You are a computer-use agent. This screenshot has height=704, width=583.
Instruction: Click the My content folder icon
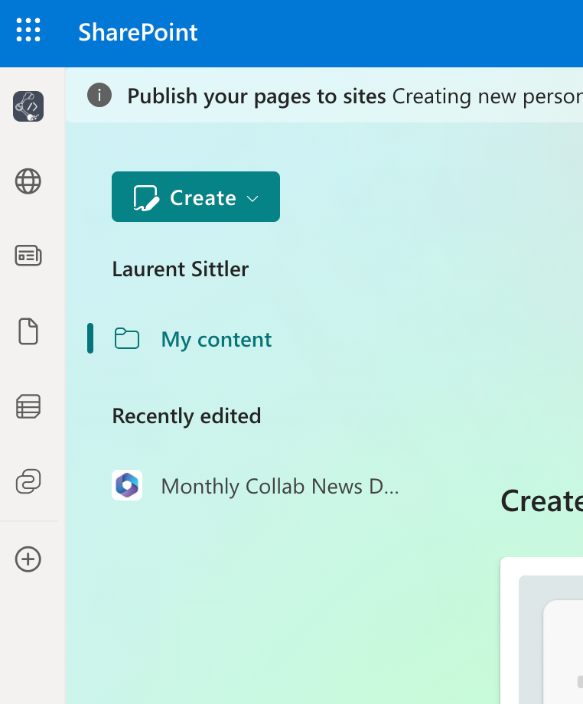(x=127, y=338)
